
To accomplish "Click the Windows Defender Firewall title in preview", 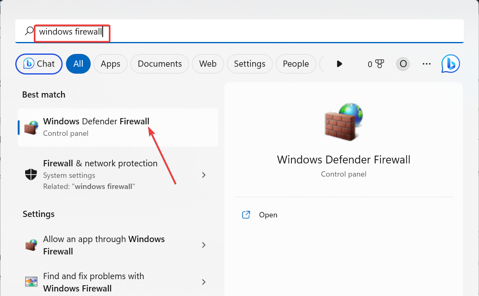I will [x=343, y=160].
